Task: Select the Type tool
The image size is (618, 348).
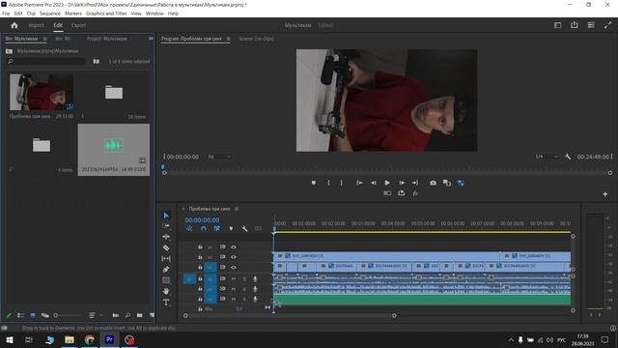Action: [x=166, y=303]
